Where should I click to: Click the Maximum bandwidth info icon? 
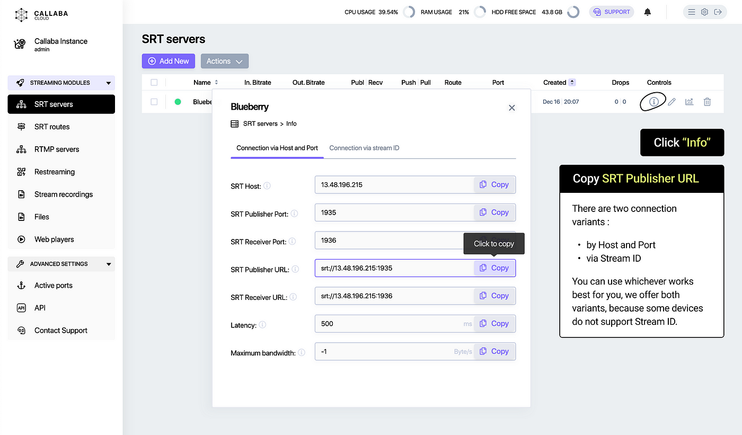tap(302, 352)
